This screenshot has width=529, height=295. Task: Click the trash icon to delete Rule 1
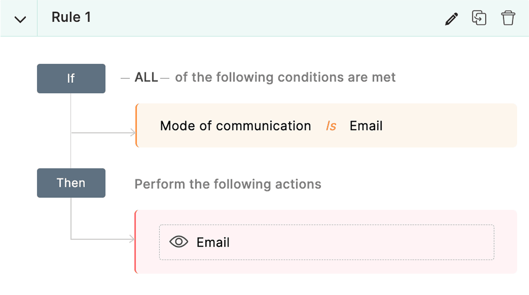[508, 18]
